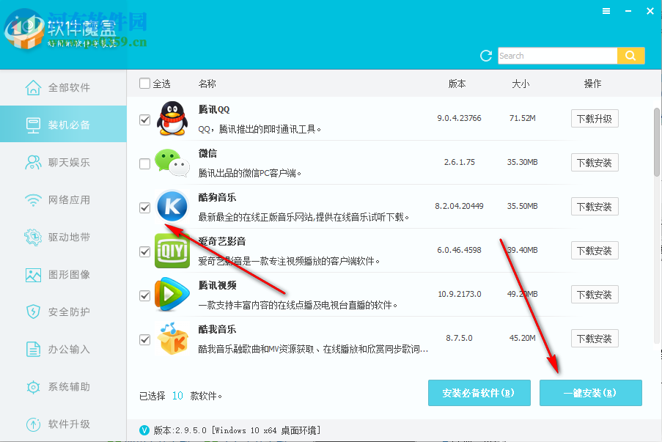Click the people icon next to 聊天娱乐
Image resolution: width=662 pixels, height=442 pixels.
click(x=33, y=163)
